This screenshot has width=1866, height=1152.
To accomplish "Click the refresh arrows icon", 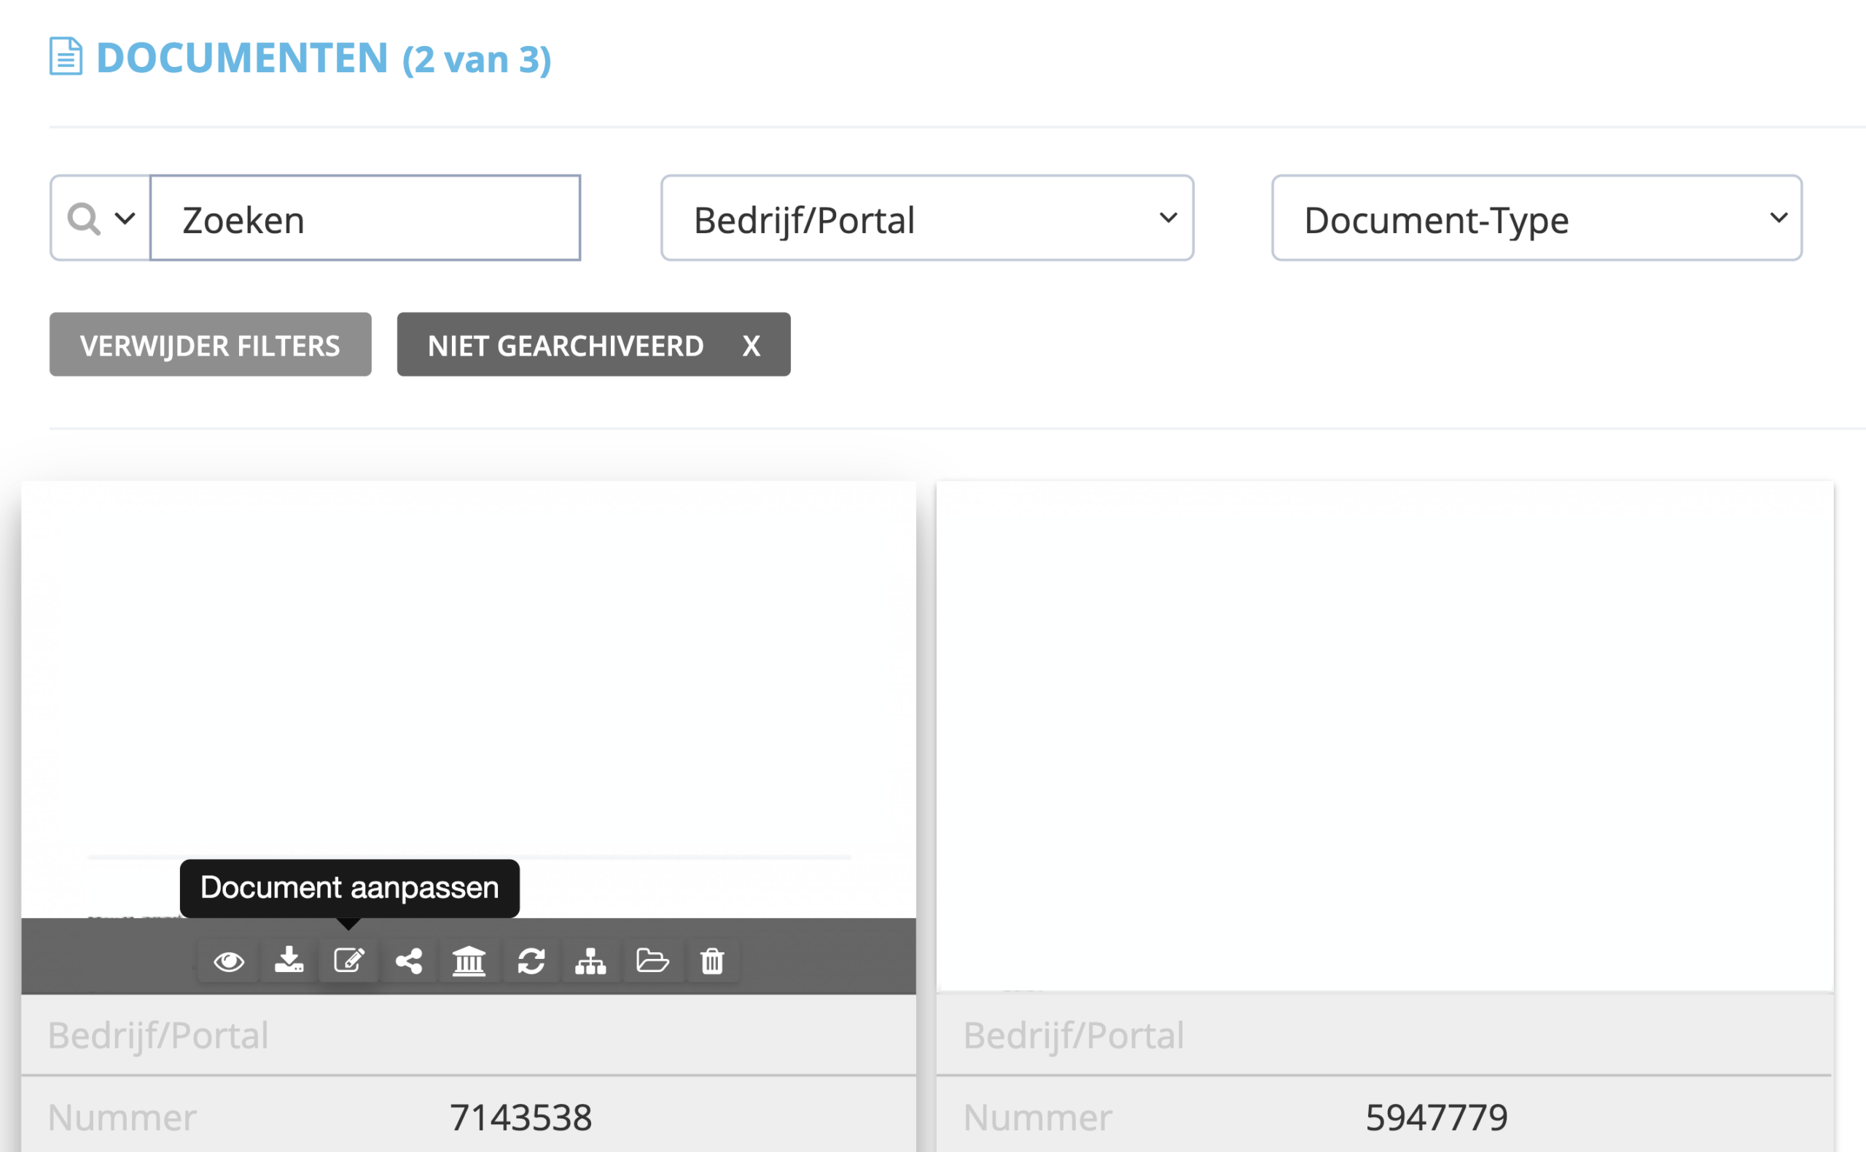I will (531, 962).
